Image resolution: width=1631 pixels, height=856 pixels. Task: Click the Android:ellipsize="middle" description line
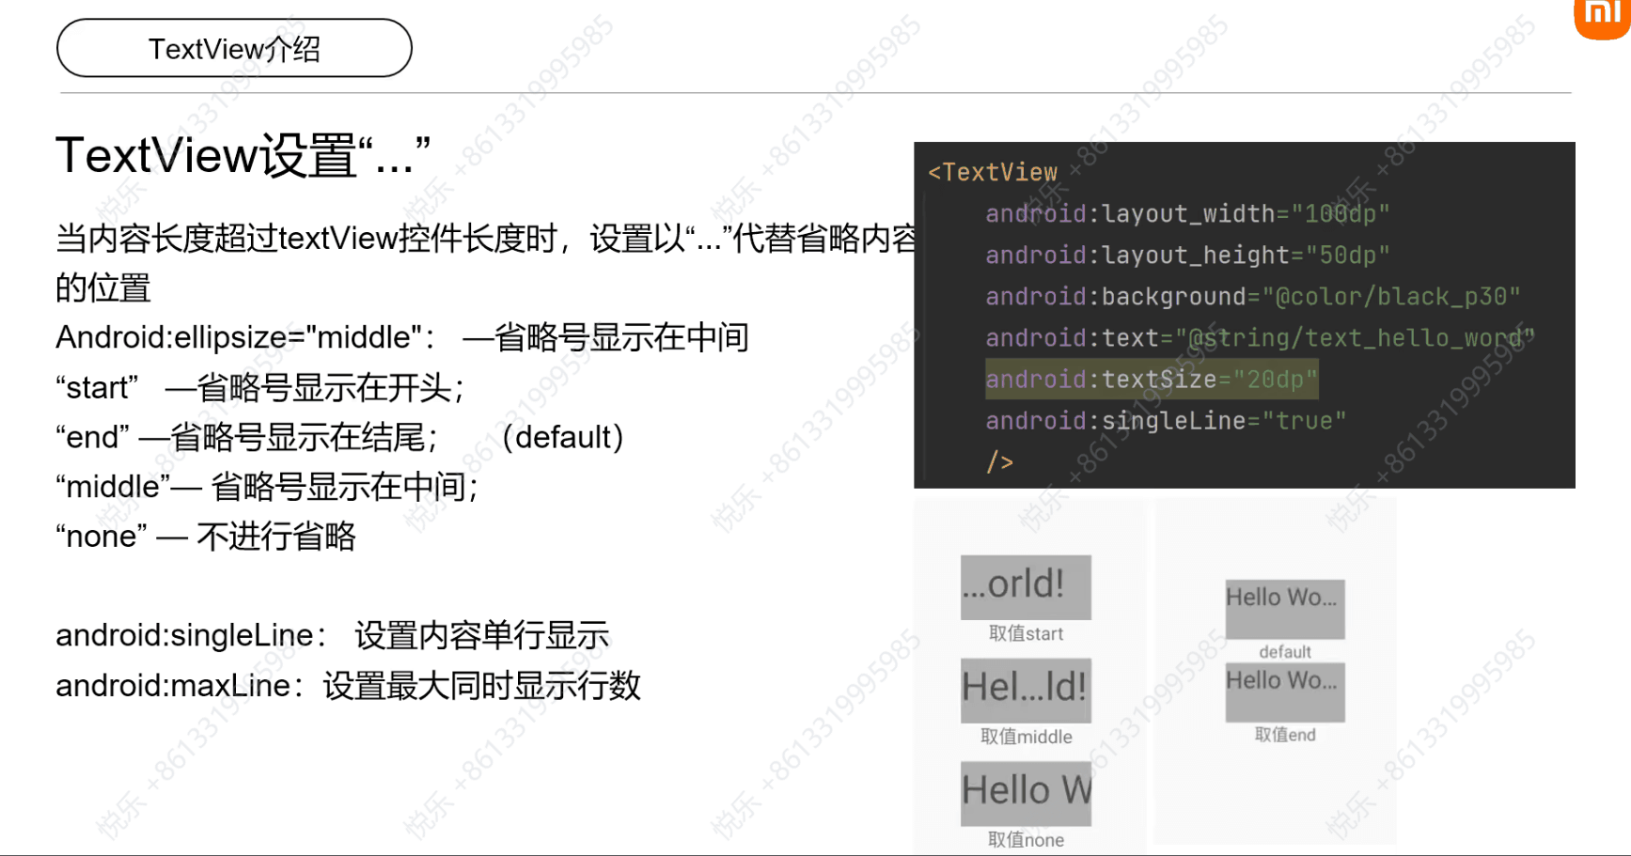click(401, 337)
